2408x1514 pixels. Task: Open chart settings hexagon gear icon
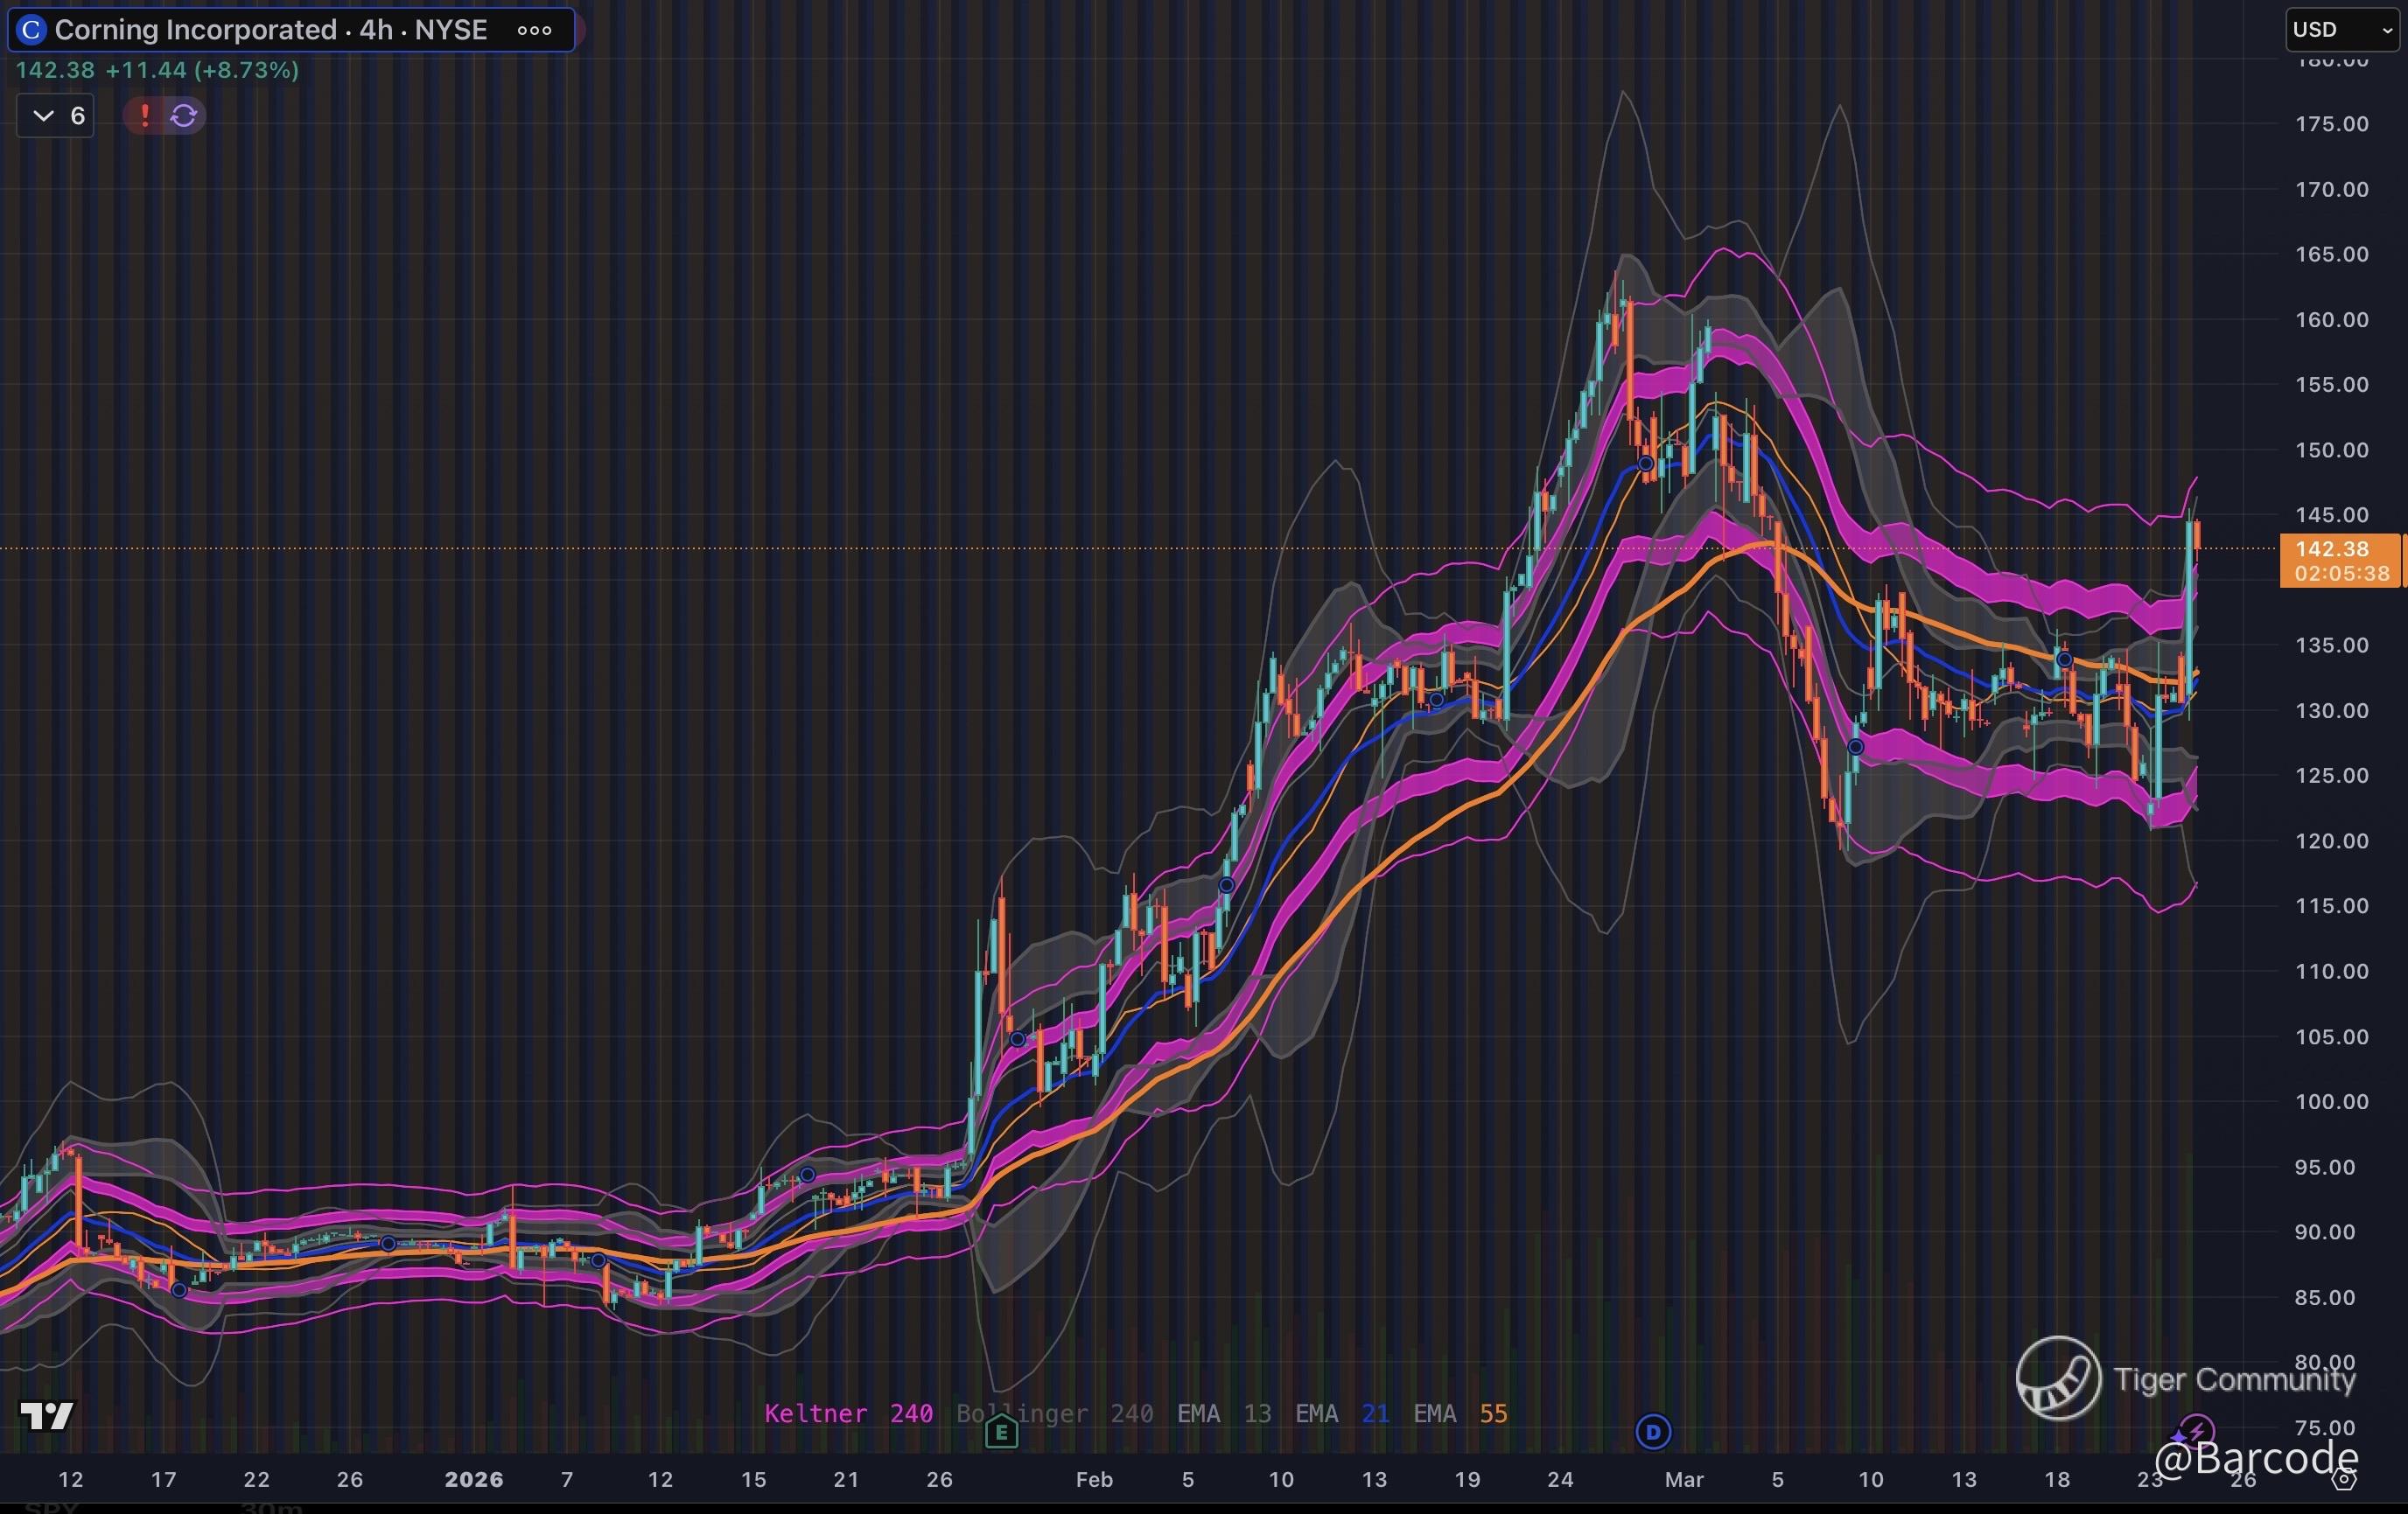[2343, 1480]
